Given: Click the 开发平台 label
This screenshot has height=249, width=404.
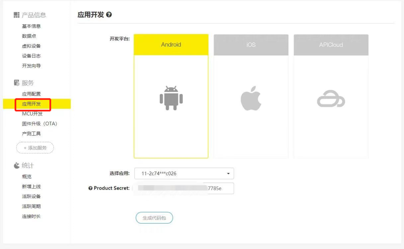Looking at the screenshot, I should point(120,39).
